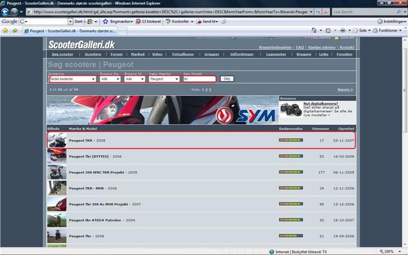The image size is (408, 255).
Task: Click the FAQ link
Action: (300, 47)
